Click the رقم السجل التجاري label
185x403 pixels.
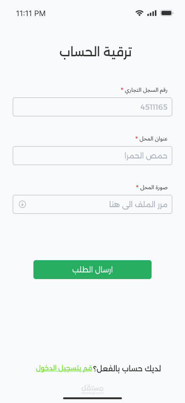click(146, 90)
